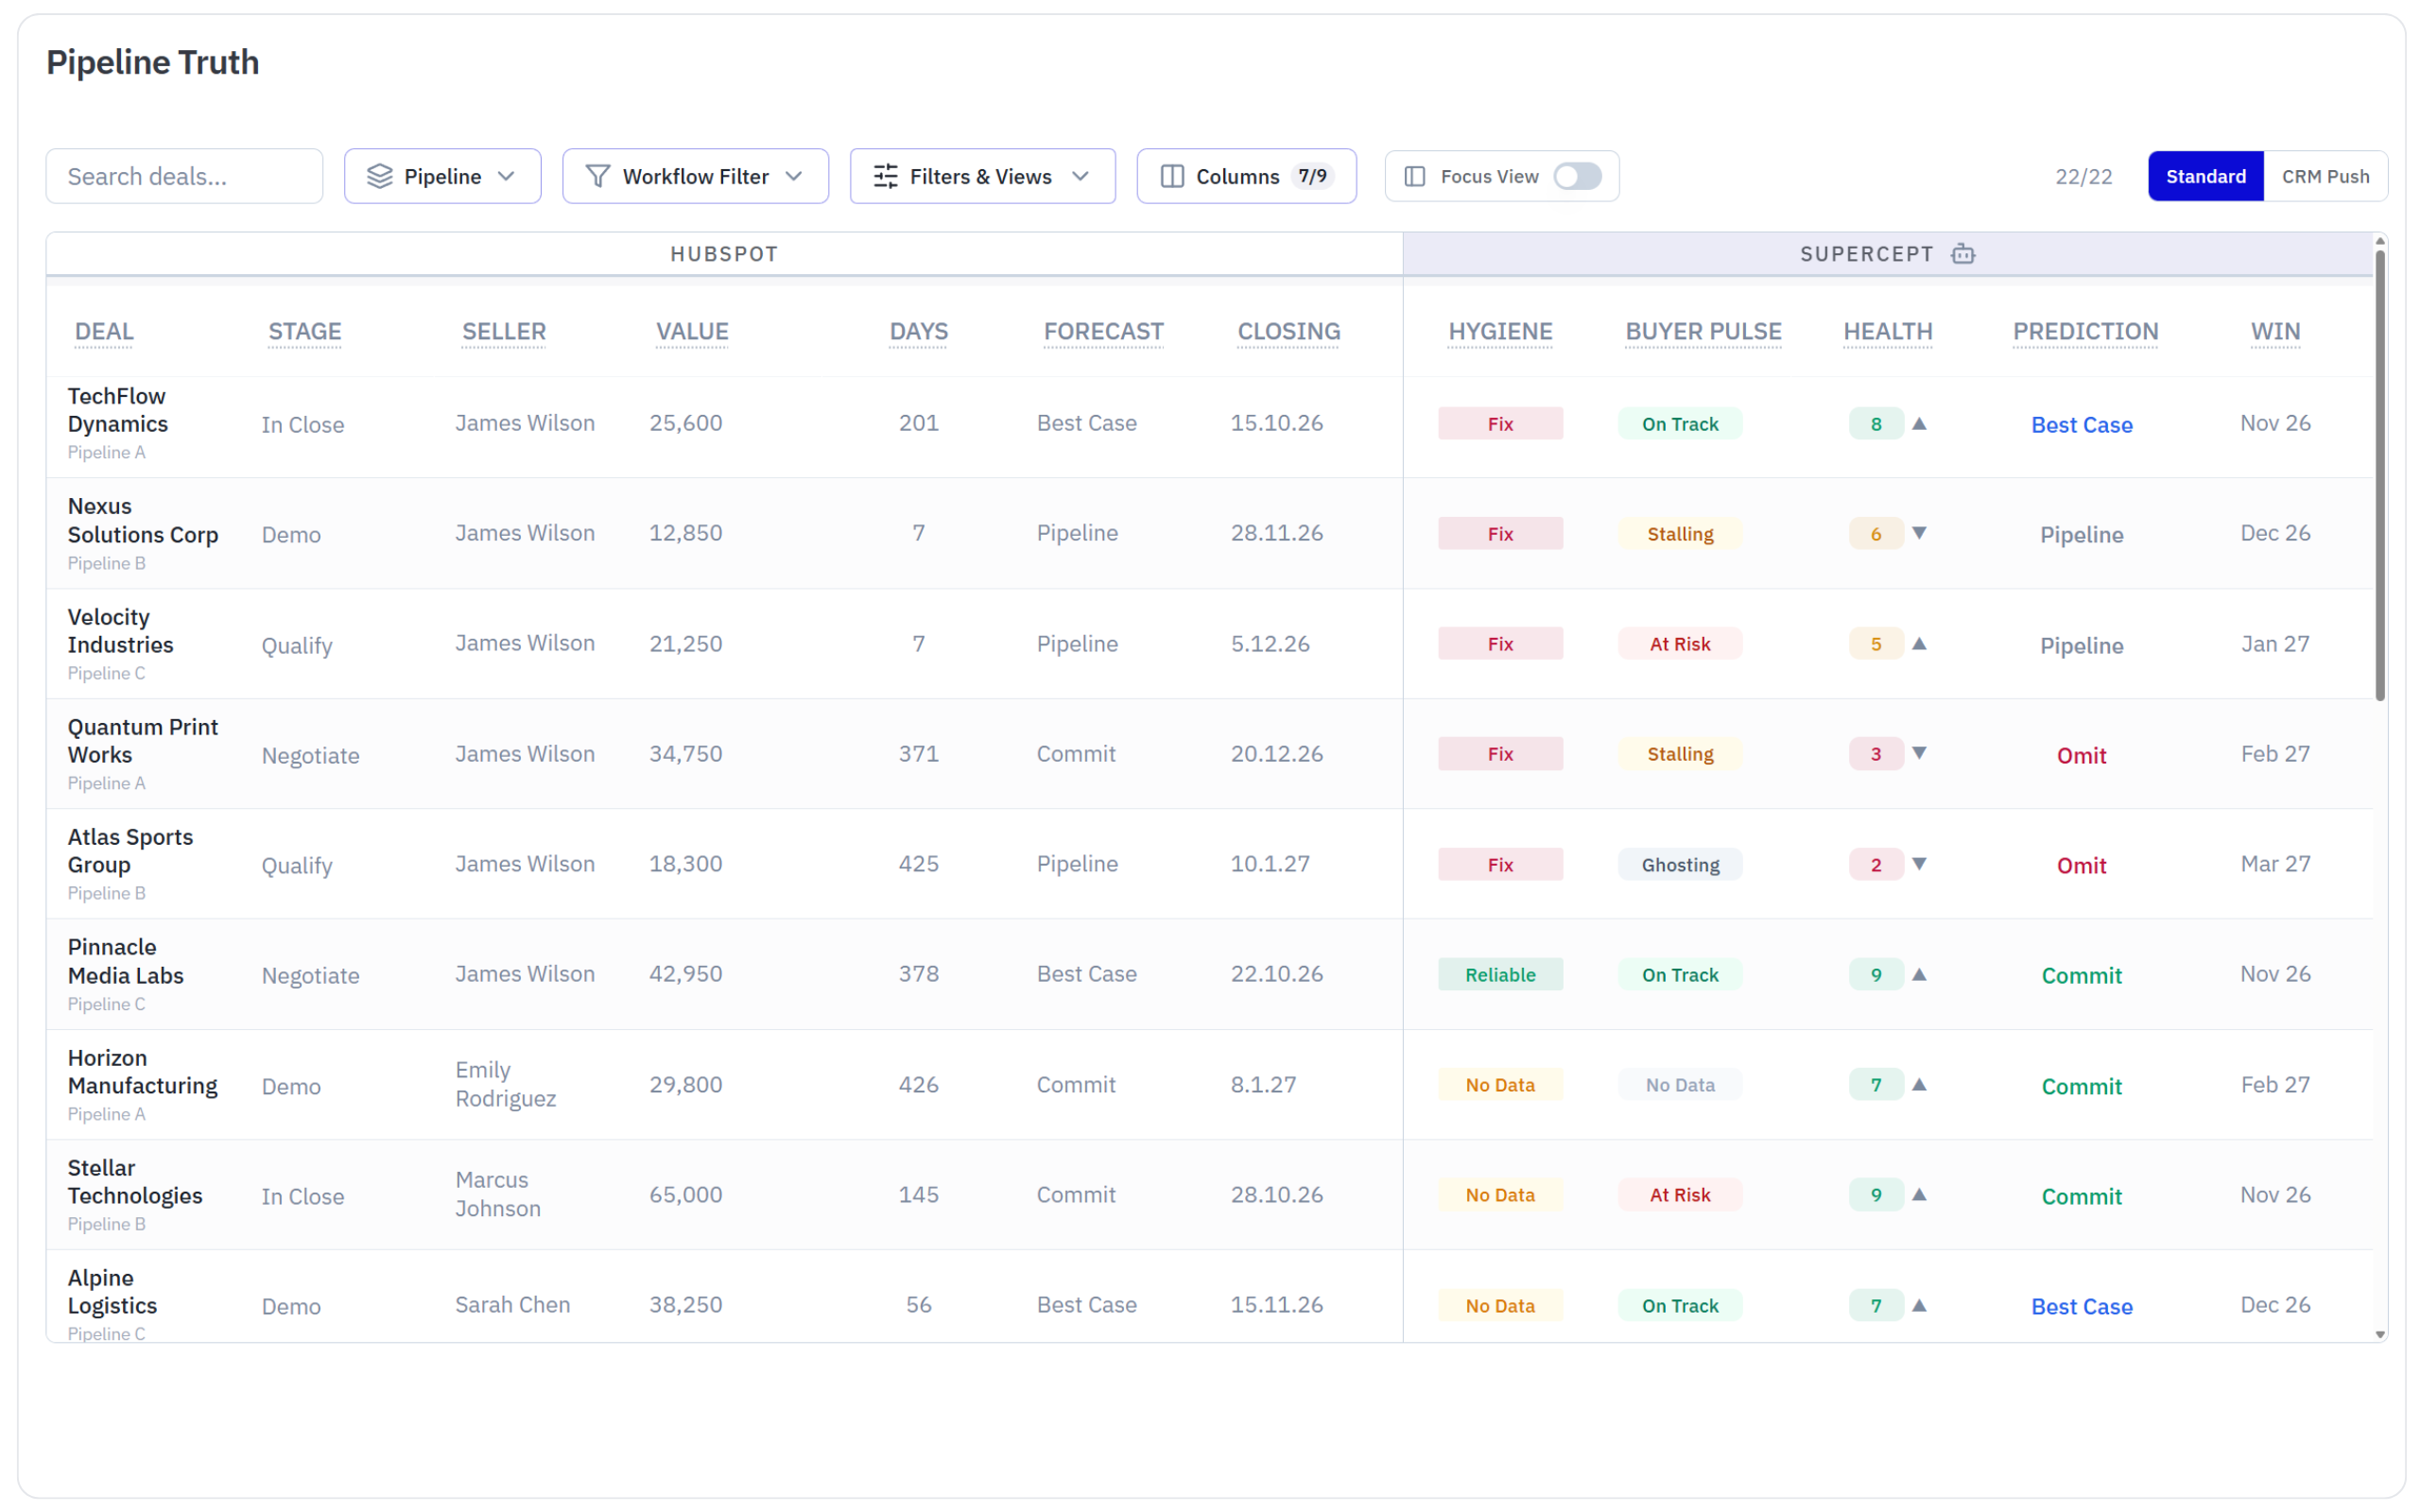Sort by HYGIENE column header

[1500, 331]
